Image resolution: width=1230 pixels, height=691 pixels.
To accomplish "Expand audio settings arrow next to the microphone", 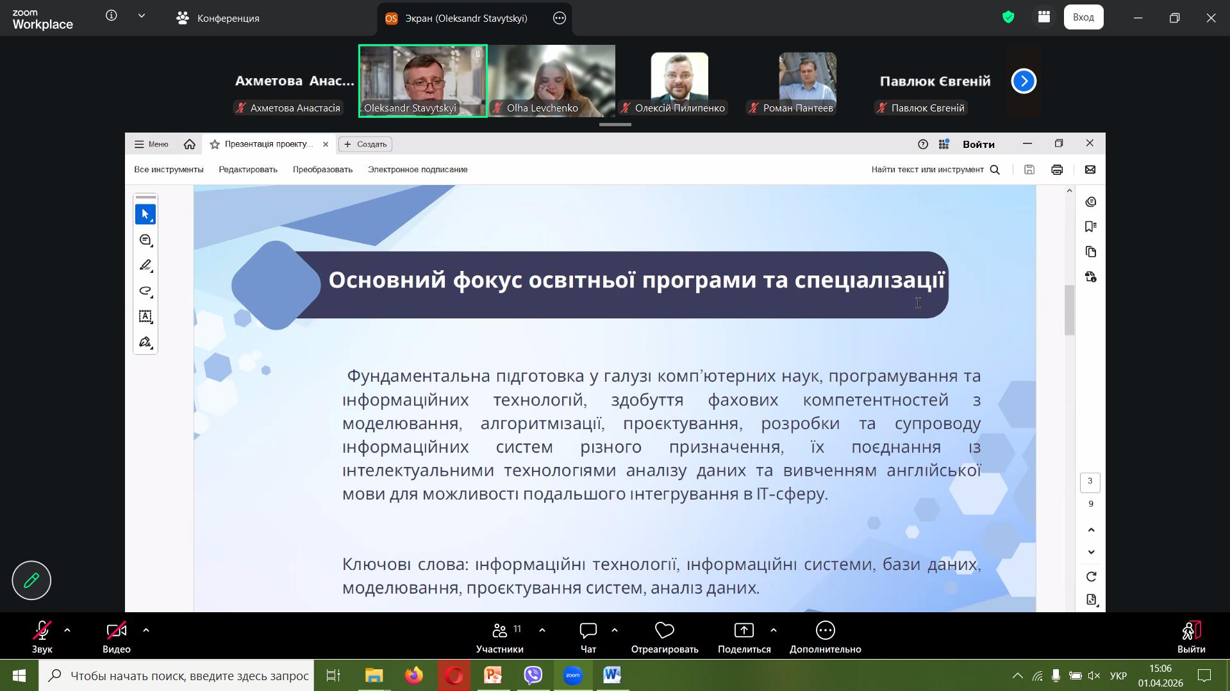I will point(67,631).
